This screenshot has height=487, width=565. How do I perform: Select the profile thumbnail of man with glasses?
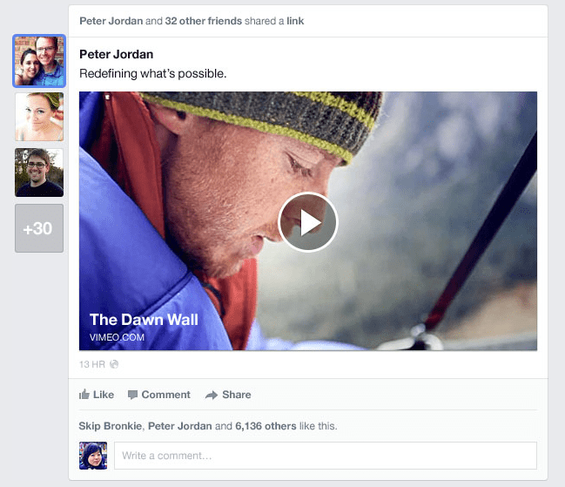39,172
